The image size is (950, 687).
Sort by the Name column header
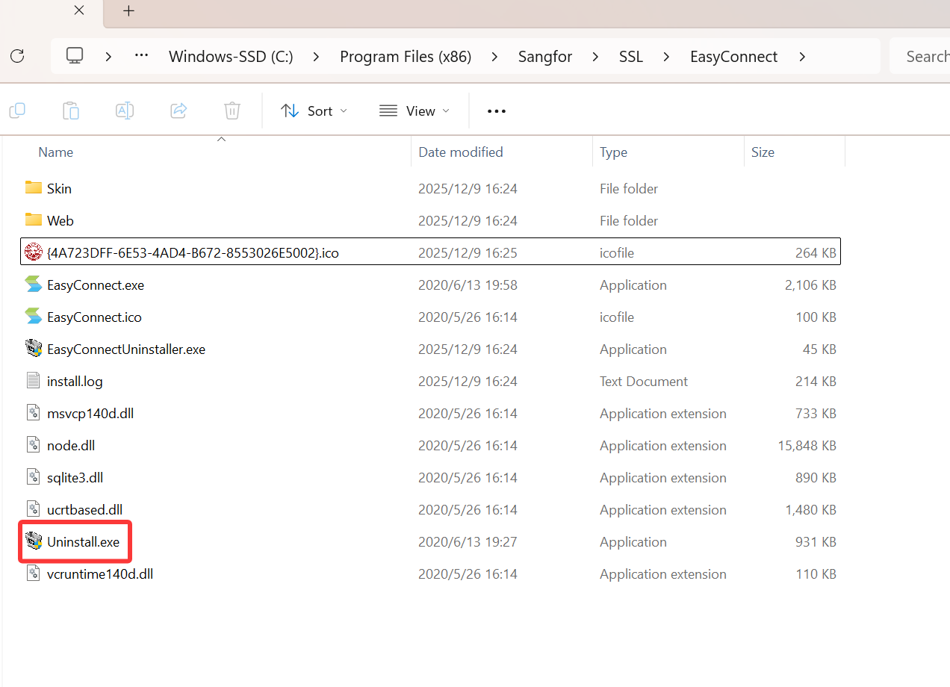(x=56, y=152)
